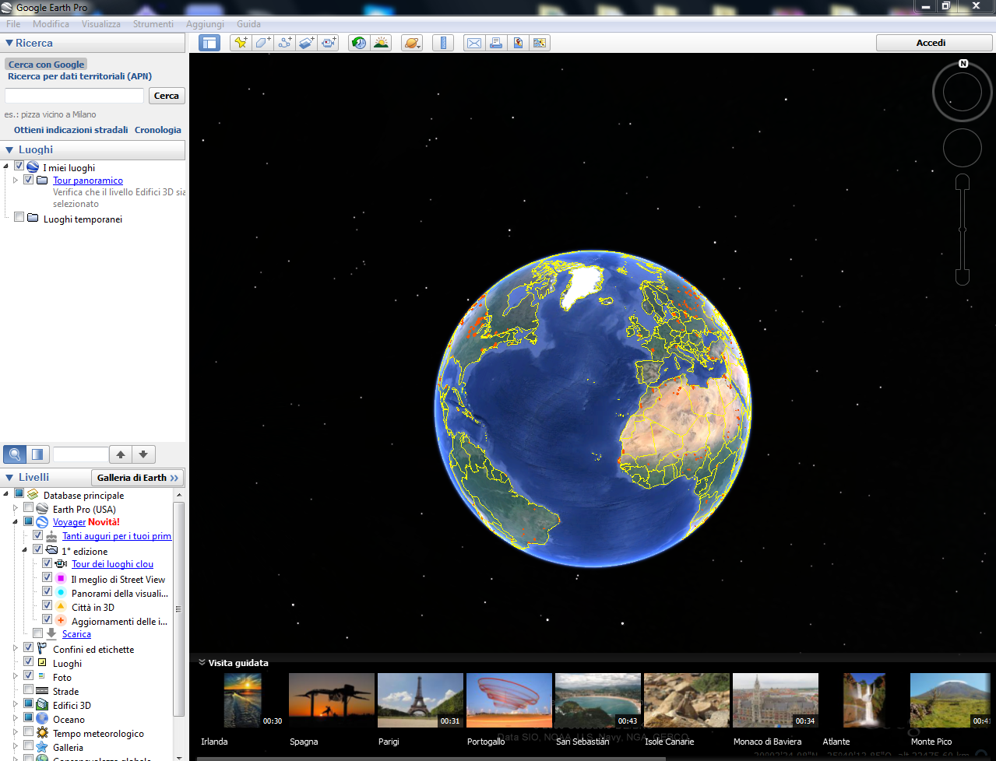The width and height of the screenshot is (996, 761).
Task: Click the move joystick navigation control
Action: coord(963,148)
